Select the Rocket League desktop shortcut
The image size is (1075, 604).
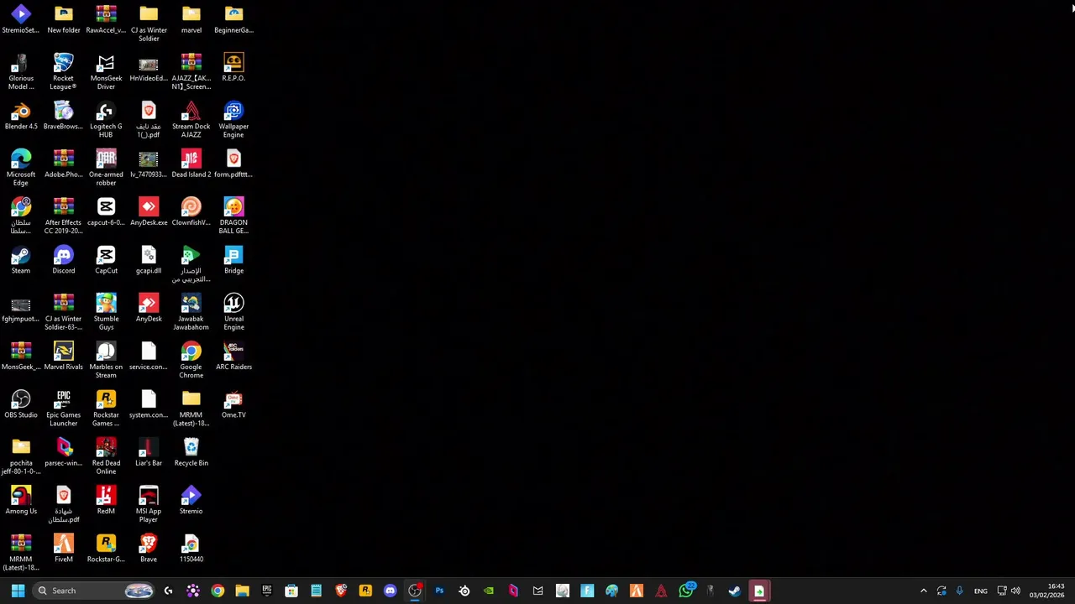pyautogui.click(x=63, y=72)
